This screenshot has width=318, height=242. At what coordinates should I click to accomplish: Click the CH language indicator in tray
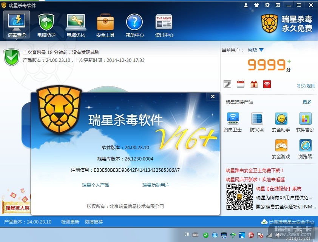tap(187, 234)
